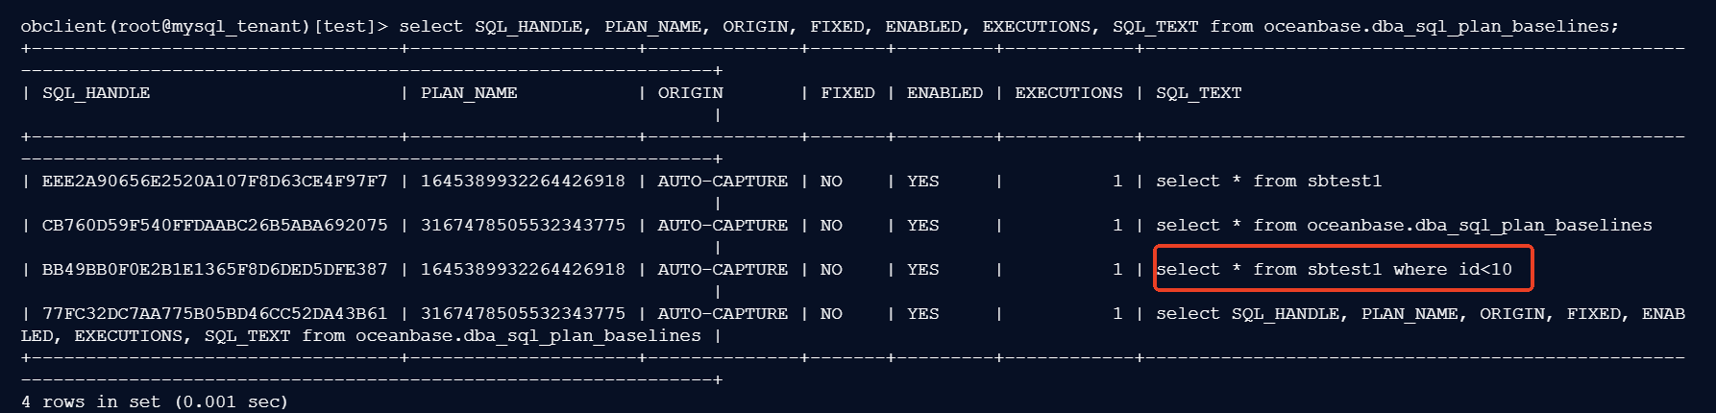The width and height of the screenshot is (1716, 413).
Task: Select SQL handle 77FC32DC7AA775B05BD46CC52DA43B61
Action: click(214, 314)
